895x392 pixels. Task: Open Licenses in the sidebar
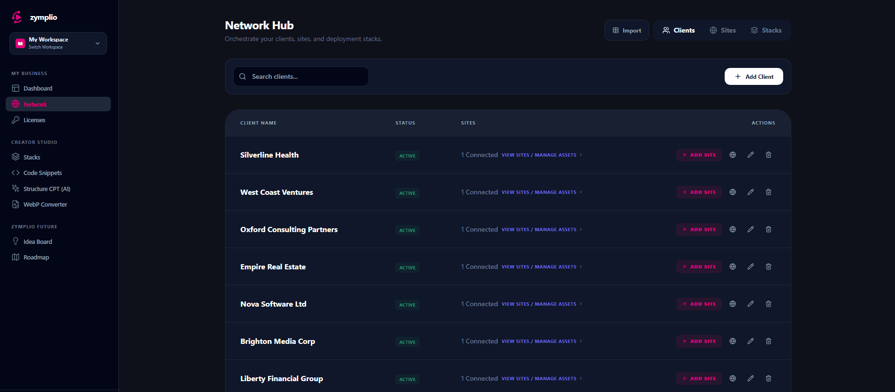[x=58, y=120]
